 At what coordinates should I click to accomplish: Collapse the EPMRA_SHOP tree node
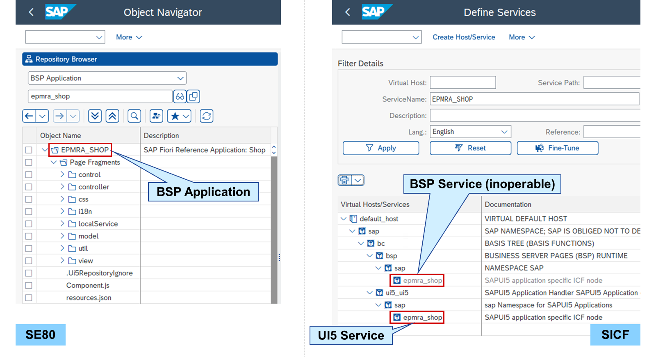45,150
